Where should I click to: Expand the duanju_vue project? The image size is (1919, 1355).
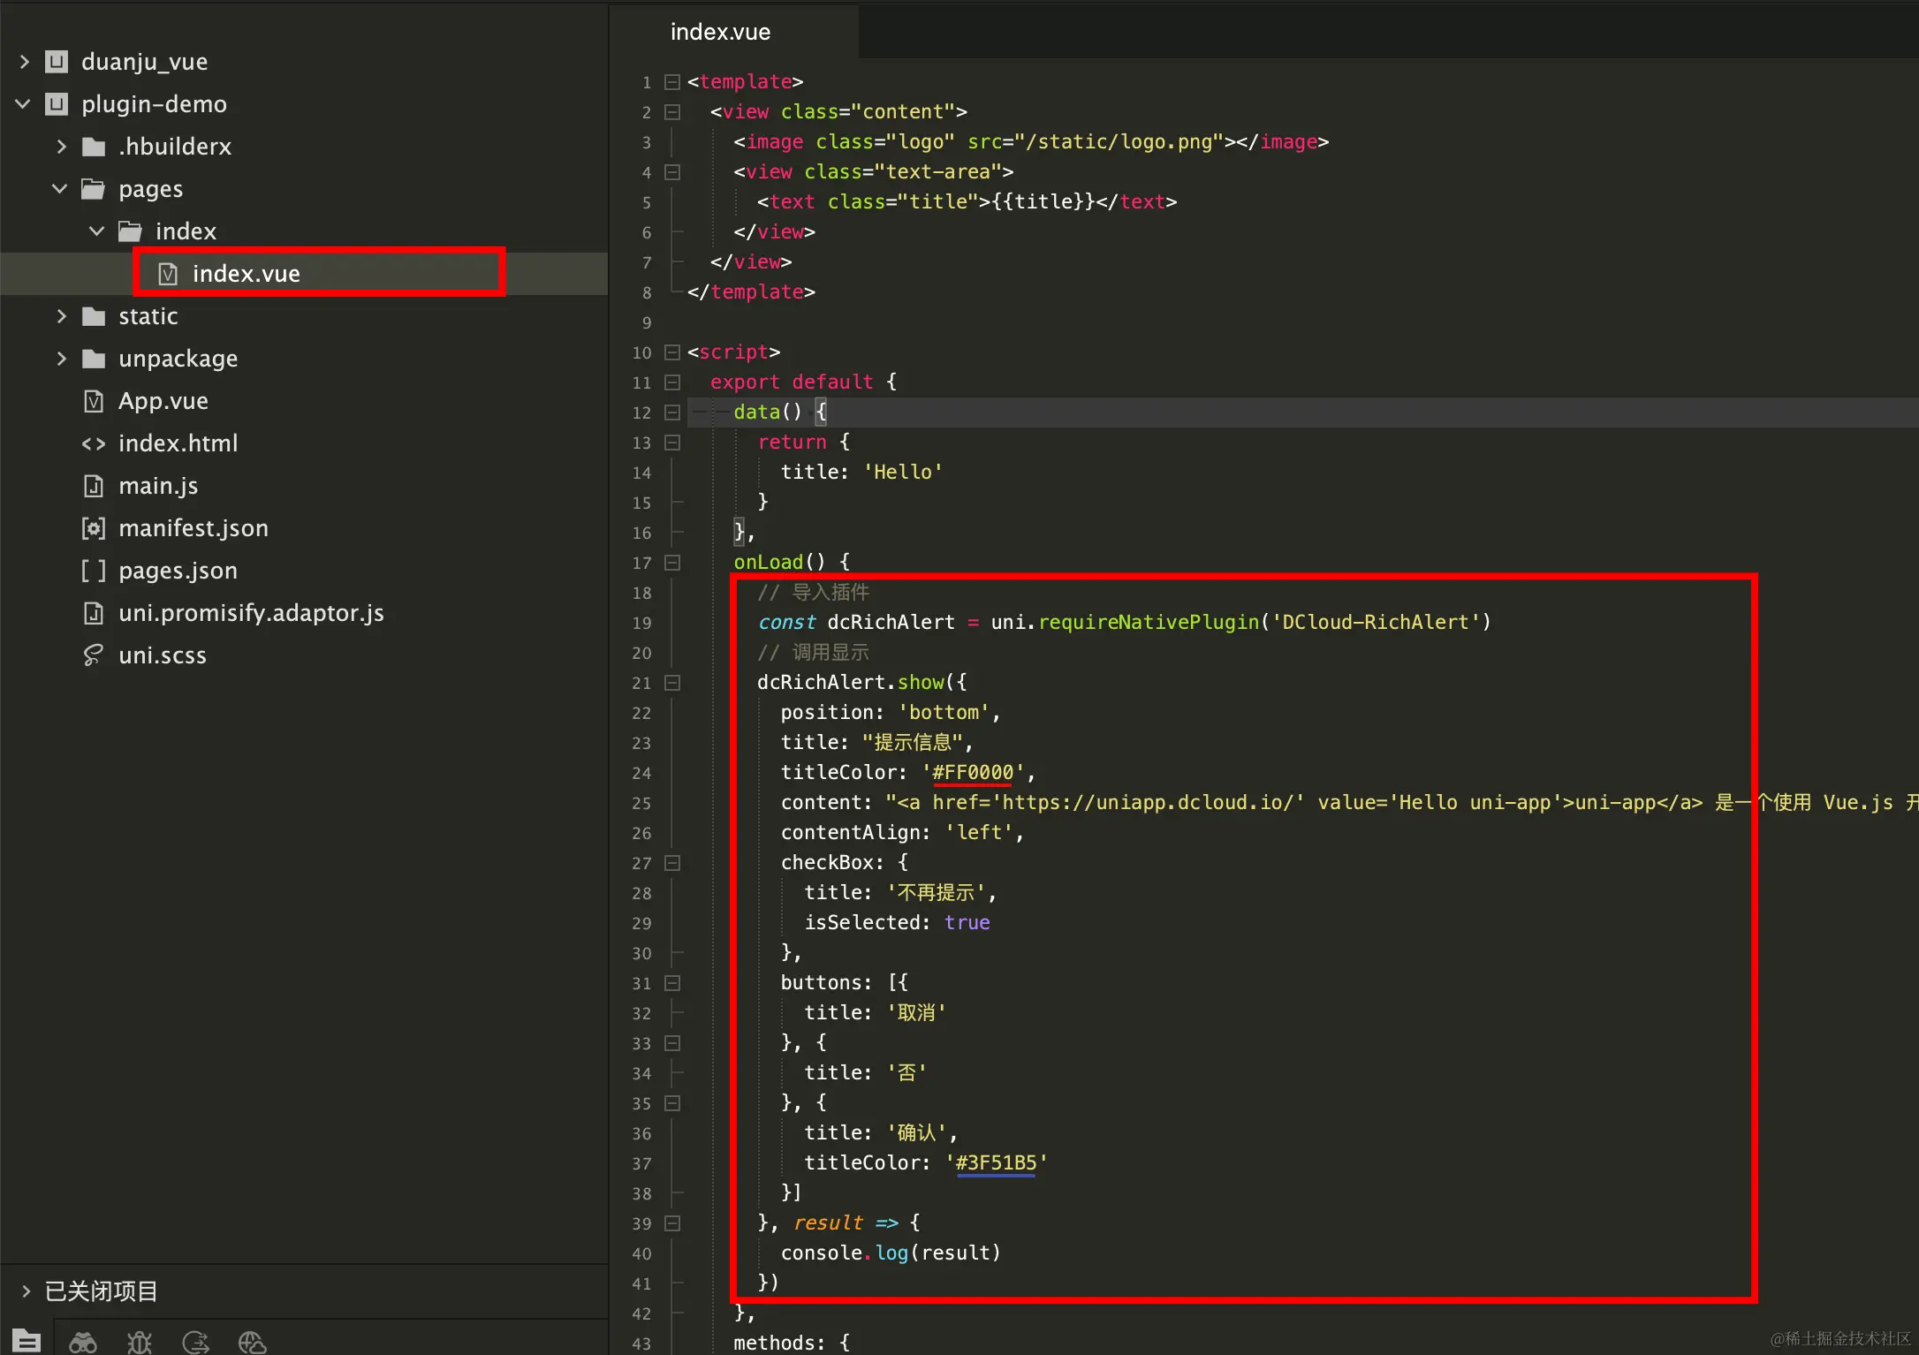pyautogui.click(x=25, y=62)
